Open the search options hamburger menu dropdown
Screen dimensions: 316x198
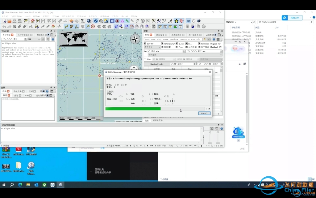click(219, 39)
